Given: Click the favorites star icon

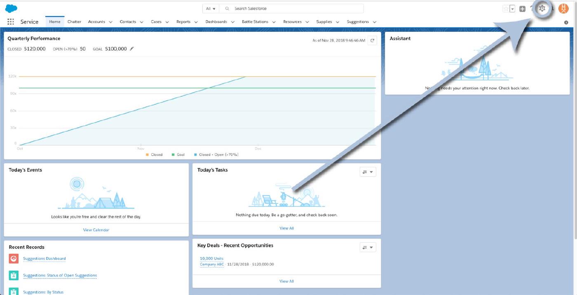Looking at the screenshot, I should 506,9.
